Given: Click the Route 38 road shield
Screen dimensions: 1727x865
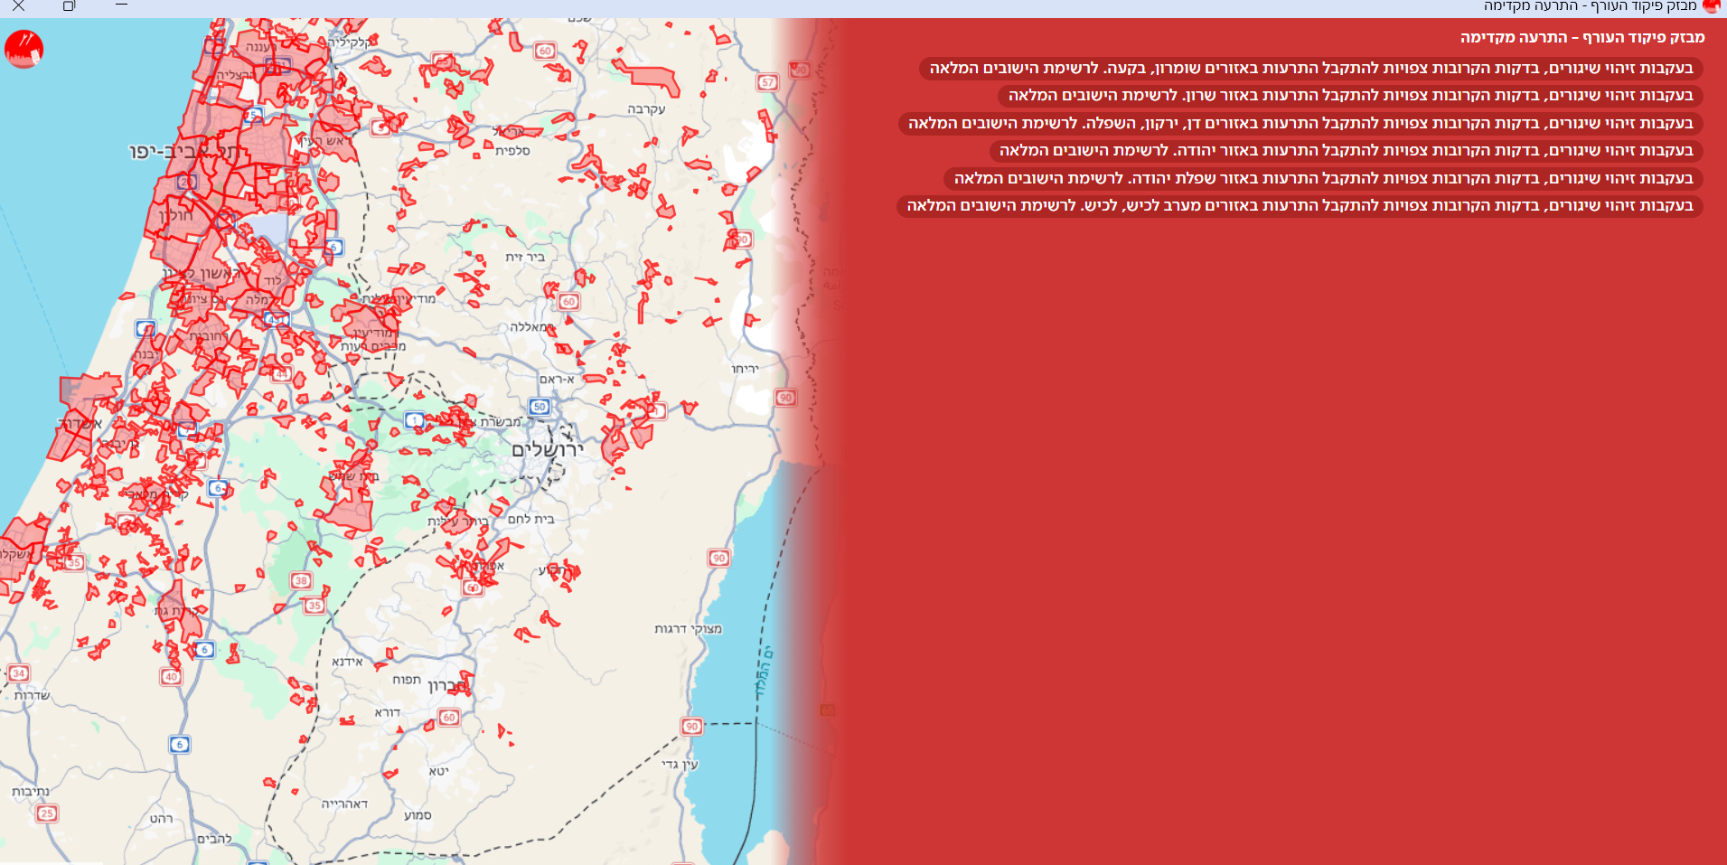Looking at the screenshot, I should 301,581.
